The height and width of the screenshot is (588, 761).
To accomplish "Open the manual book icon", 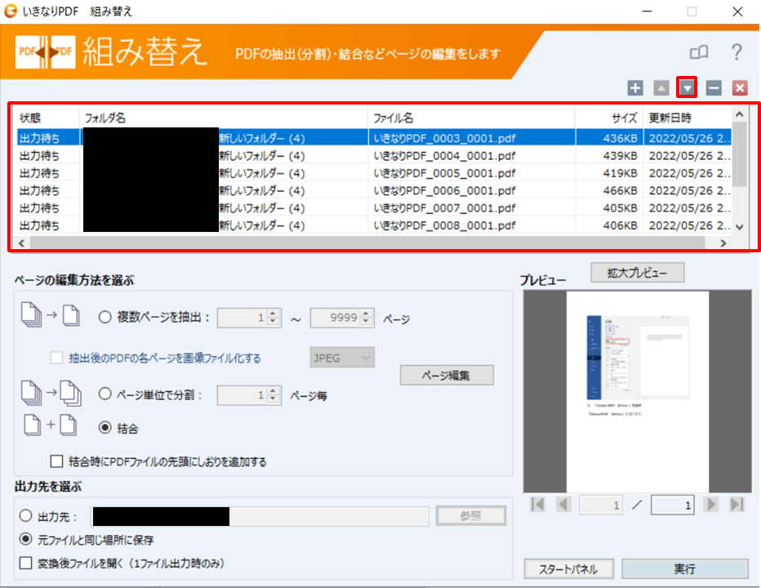I will click(x=699, y=52).
